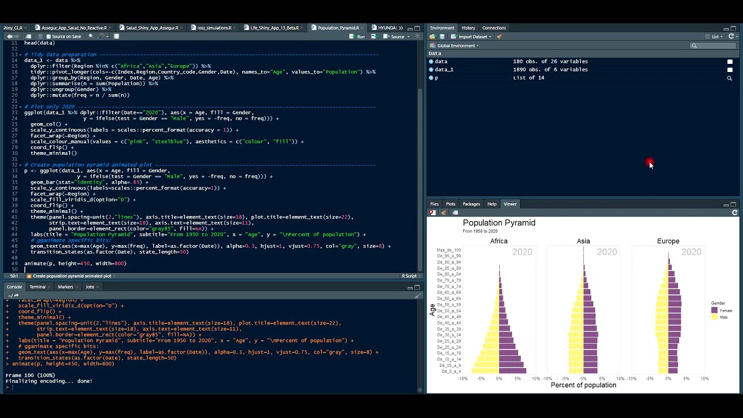The width and height of the screenshot is (743, 418).
Task: Open the R Script file type dropdown
Action: (411, 276)
